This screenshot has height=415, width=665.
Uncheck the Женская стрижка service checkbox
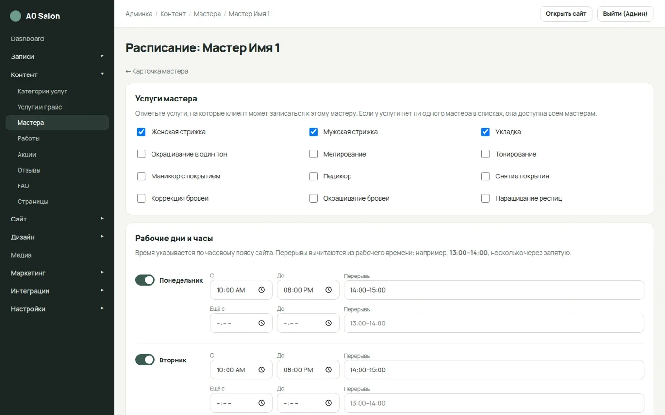click(141, 132)
